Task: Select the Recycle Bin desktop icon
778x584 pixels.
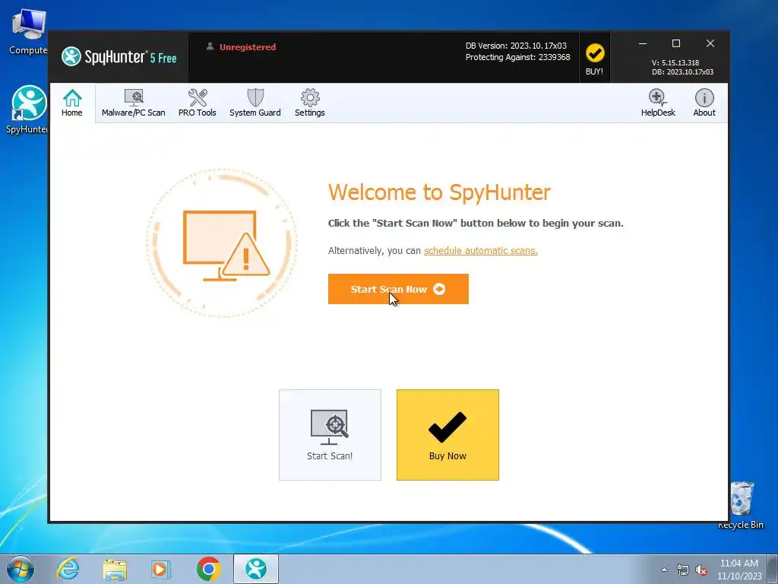Action: click(741, 505)
